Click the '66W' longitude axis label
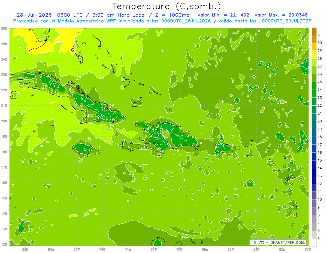The height and width of the screenshot is (253, 327). pos(231,249)
